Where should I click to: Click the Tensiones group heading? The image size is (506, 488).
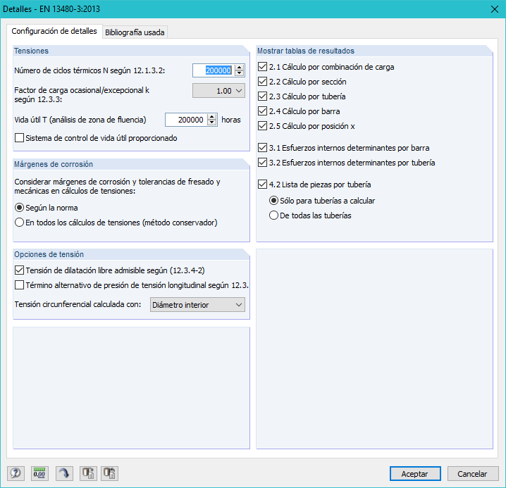point(31,51)
